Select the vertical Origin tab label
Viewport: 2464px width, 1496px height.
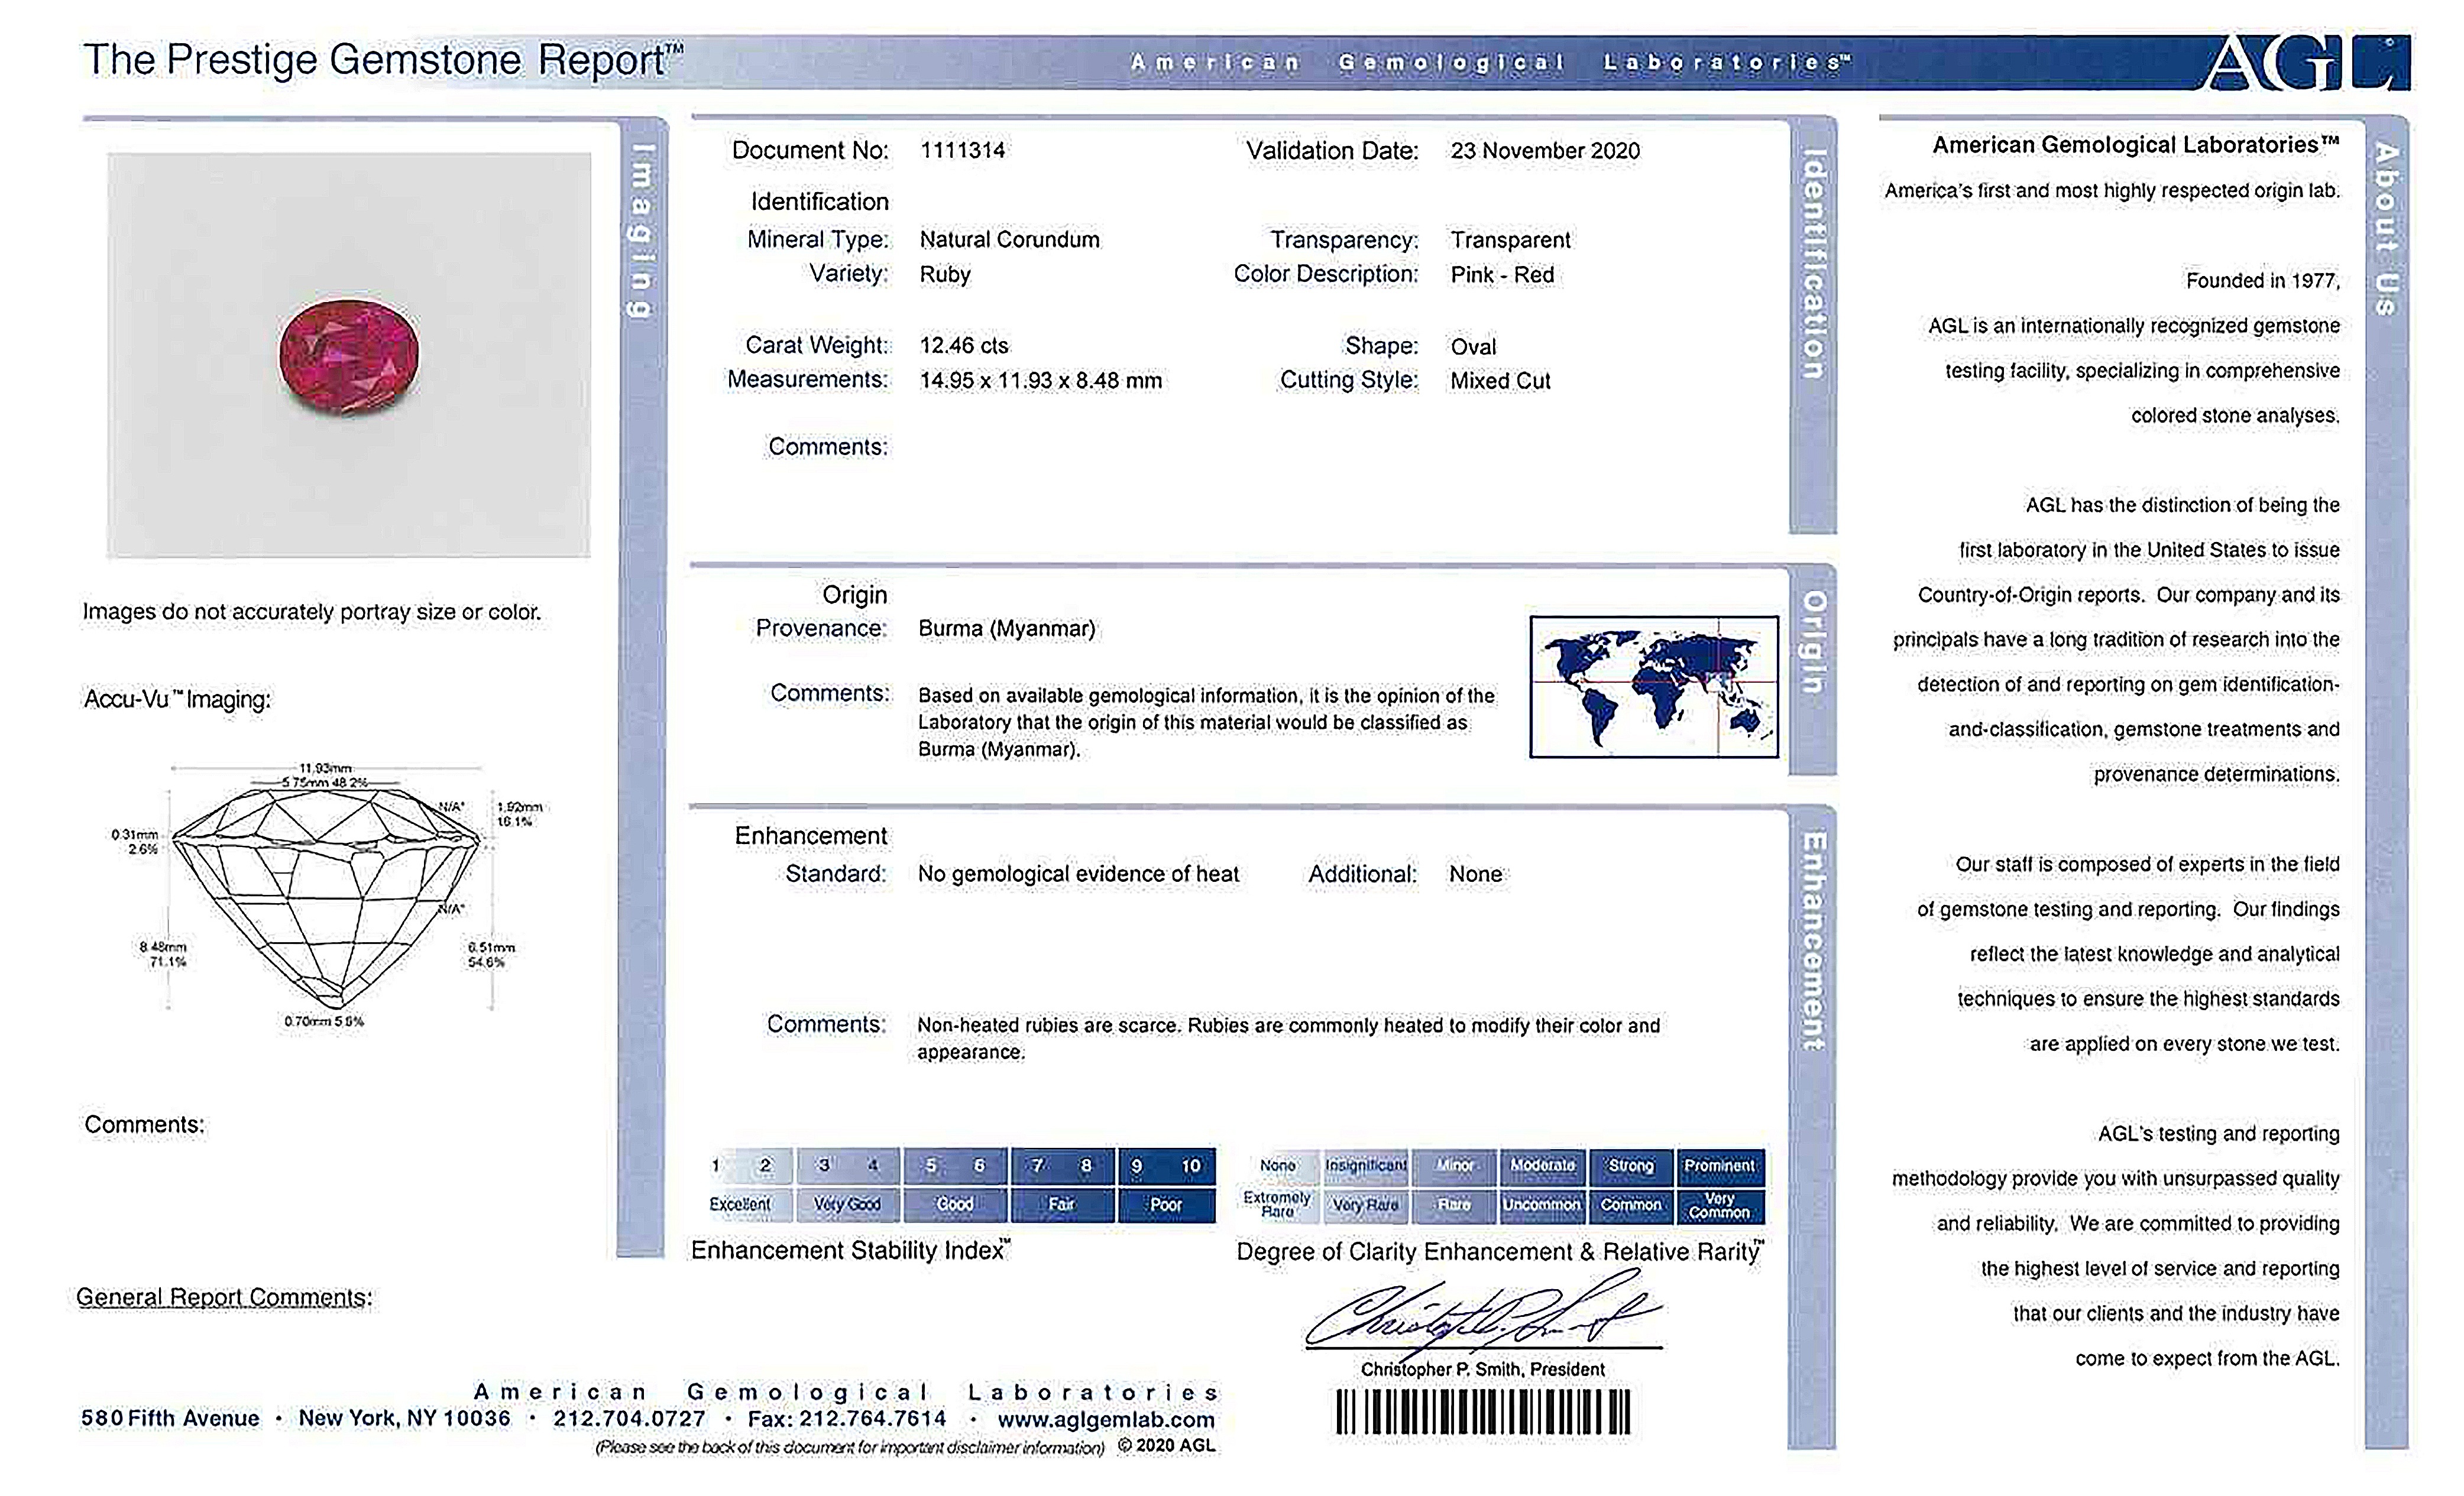(1813, 642)
